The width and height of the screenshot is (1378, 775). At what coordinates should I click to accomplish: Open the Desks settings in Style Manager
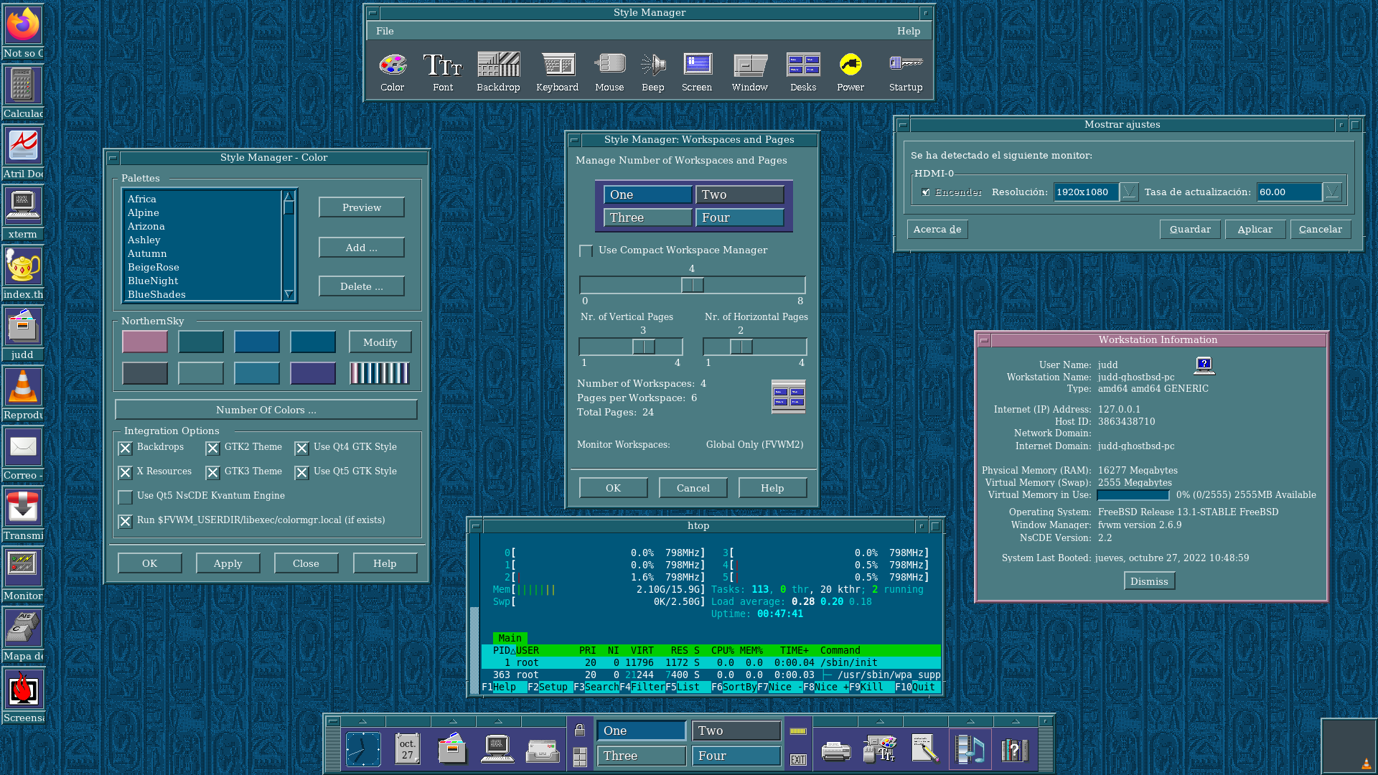(x=803, y=72)
